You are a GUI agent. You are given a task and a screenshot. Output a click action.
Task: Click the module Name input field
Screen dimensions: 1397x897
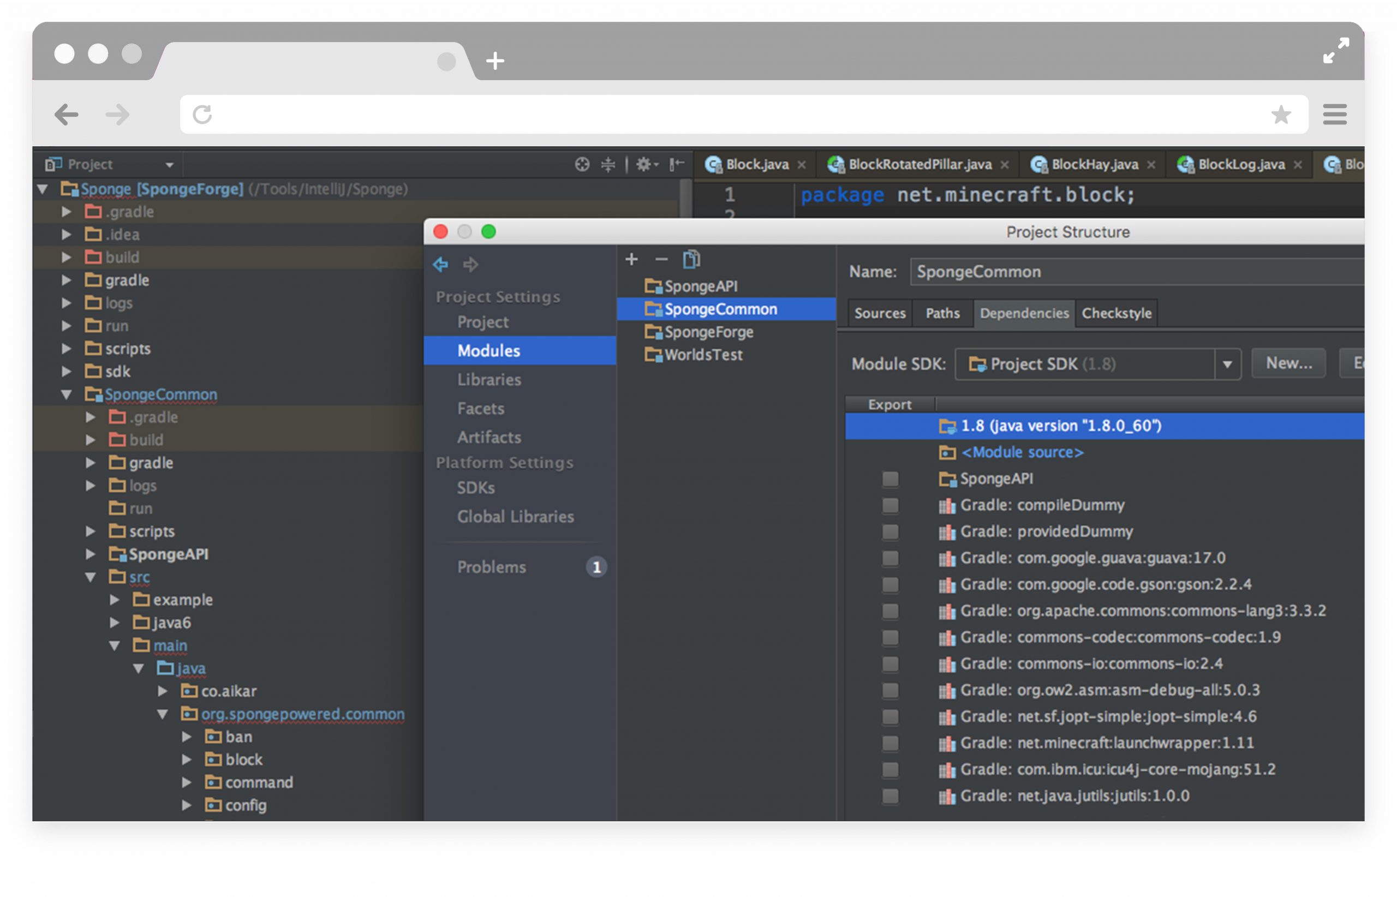click(1137, 272)
